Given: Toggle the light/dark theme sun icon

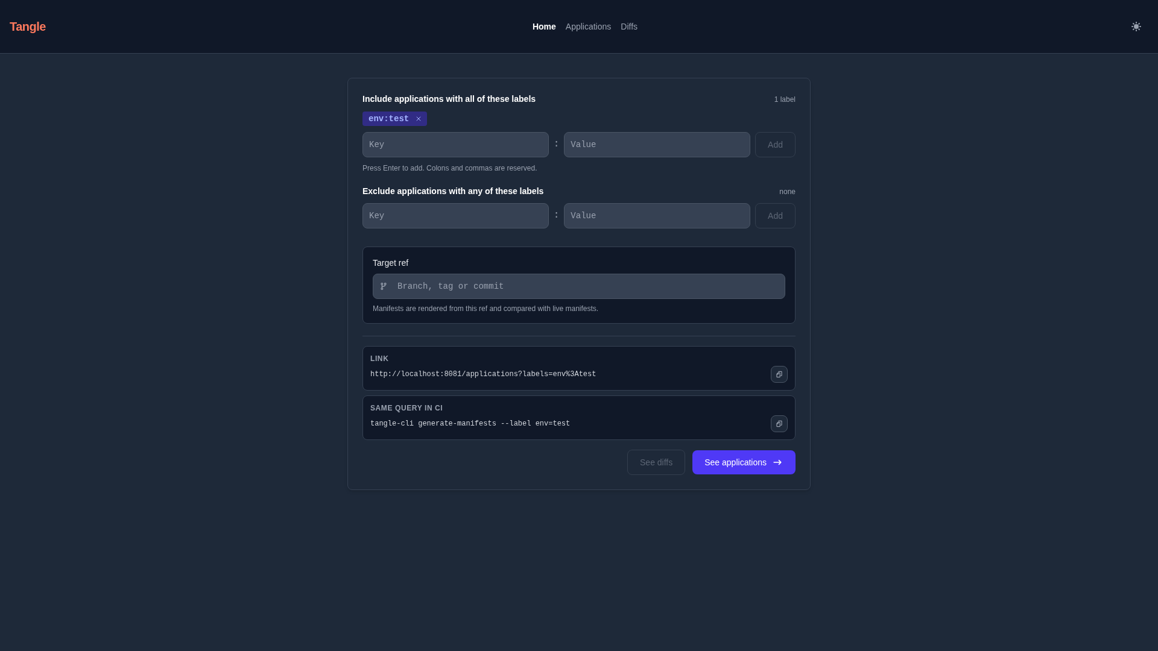Looking at the screenshot, I should (x=1136, y=27).
